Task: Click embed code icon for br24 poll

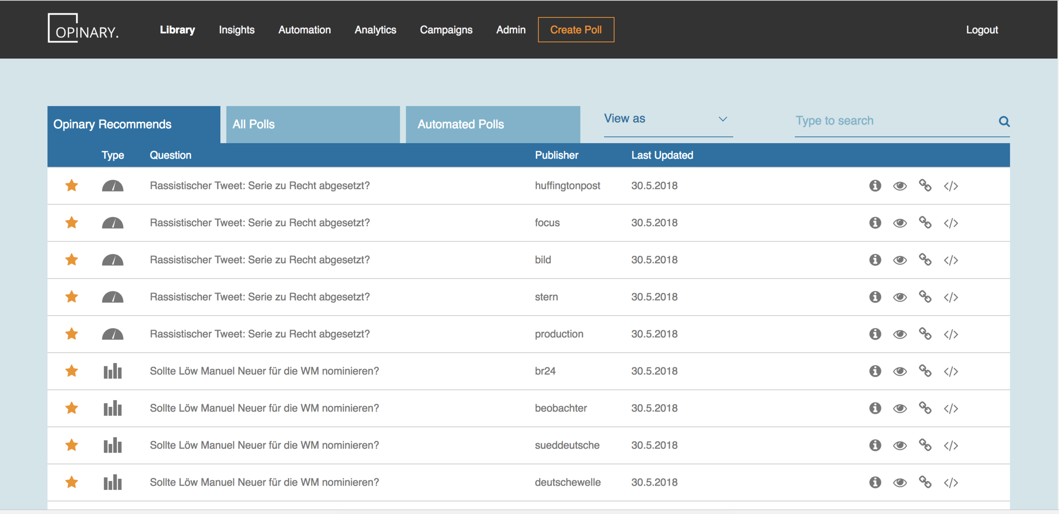Action: pos(951,371)
